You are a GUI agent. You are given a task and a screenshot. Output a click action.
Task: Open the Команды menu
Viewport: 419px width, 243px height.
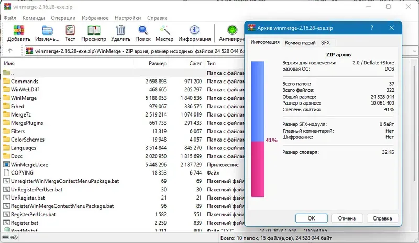(x=34, y=18)
